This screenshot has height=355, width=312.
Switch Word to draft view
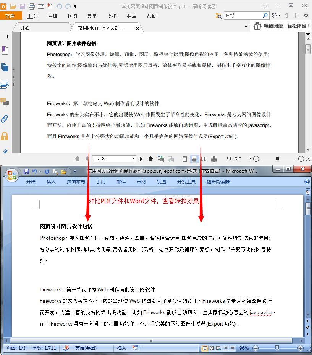point(233,348)
